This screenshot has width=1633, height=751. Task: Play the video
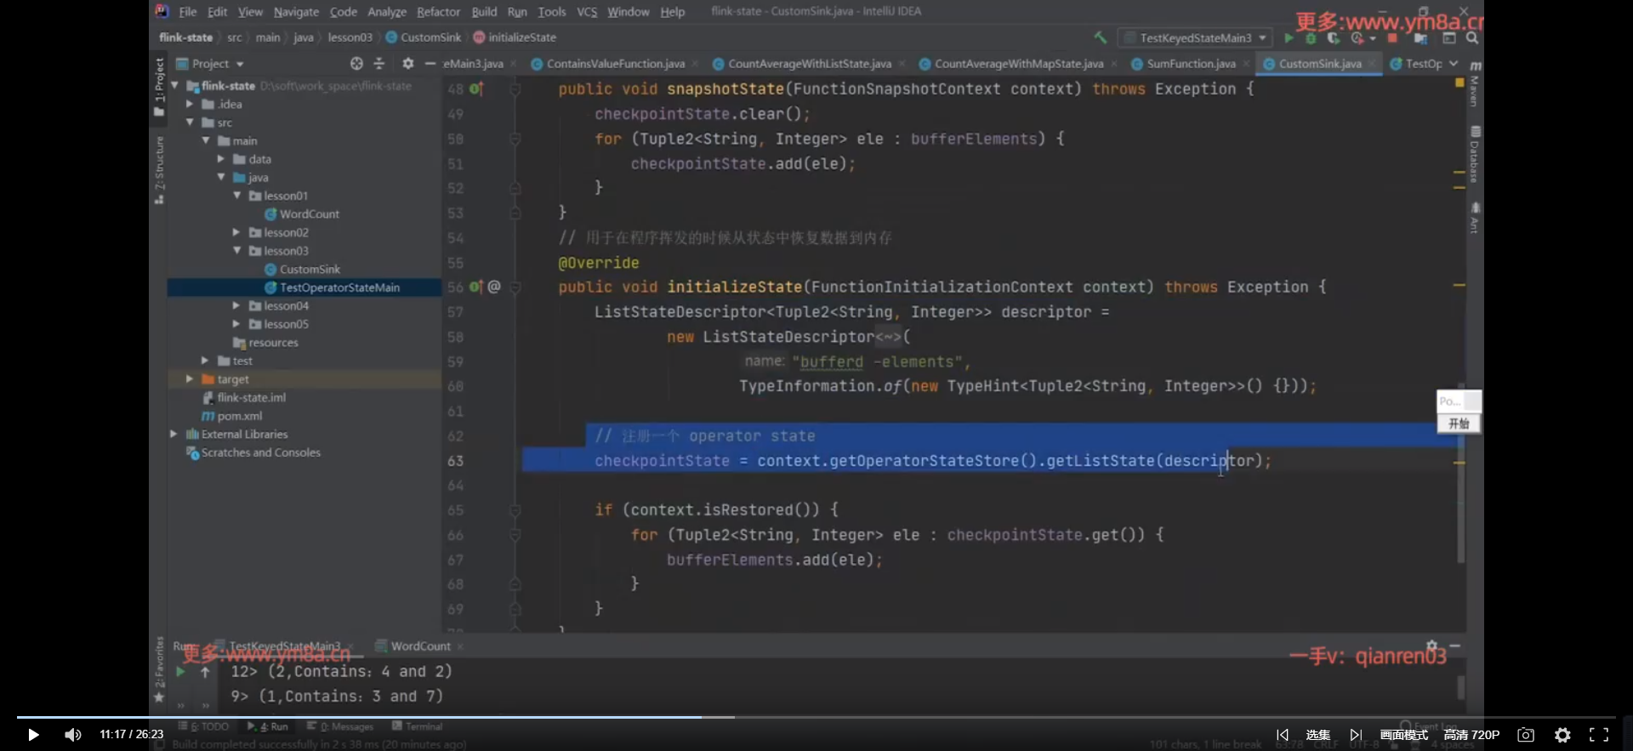(x=33, y=735)
